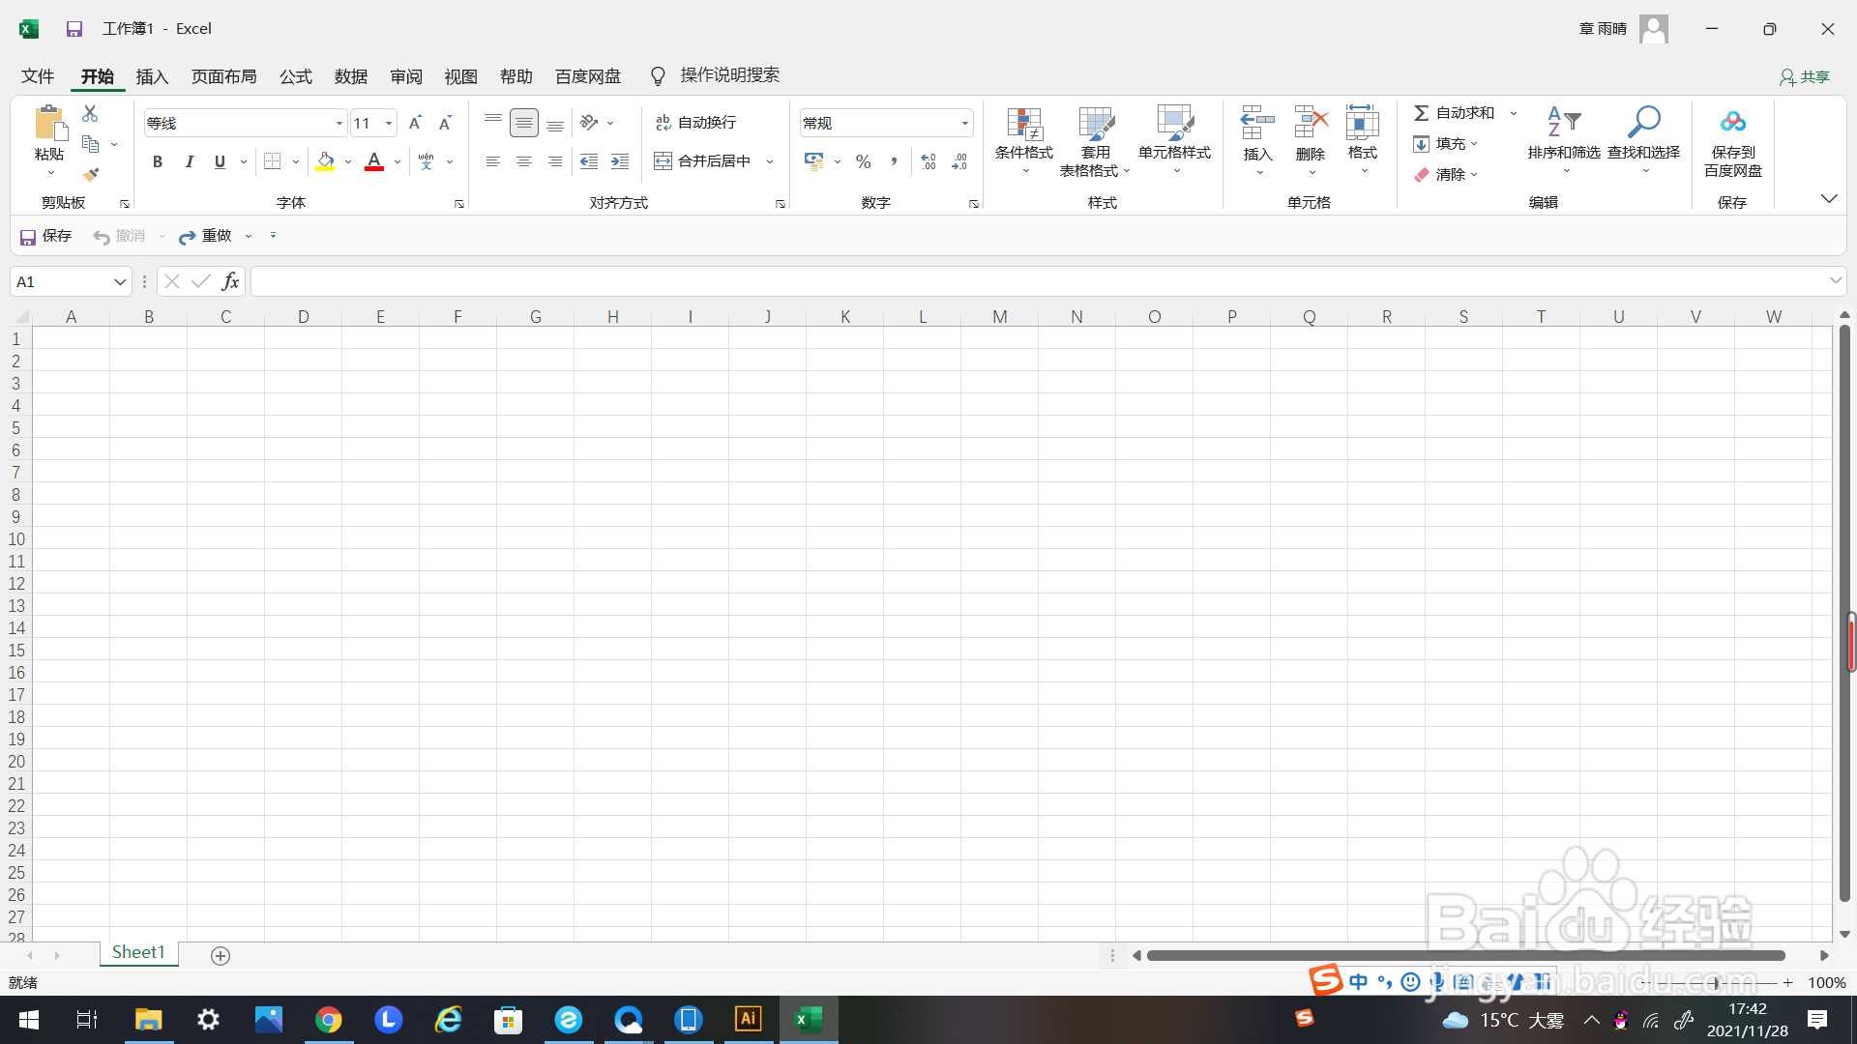Open the 插入 ribbon tab
Image resolution: width=1857 pixels, height=1044 pixels.
pos(152,76)
